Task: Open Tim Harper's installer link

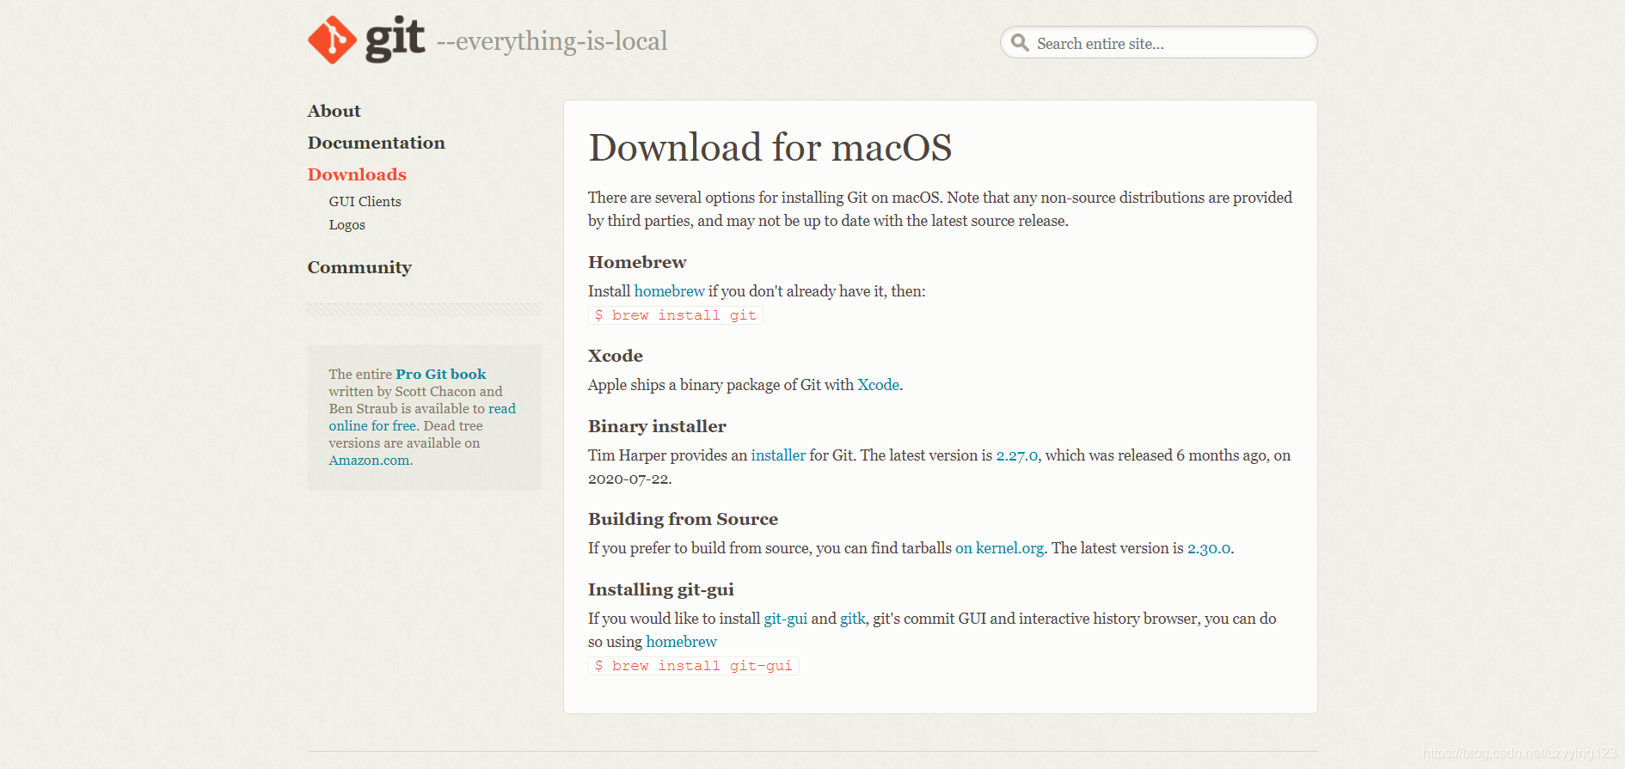Action: pyautogui.click(x=778, y=455)
